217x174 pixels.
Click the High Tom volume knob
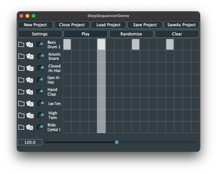pos(41,115)
